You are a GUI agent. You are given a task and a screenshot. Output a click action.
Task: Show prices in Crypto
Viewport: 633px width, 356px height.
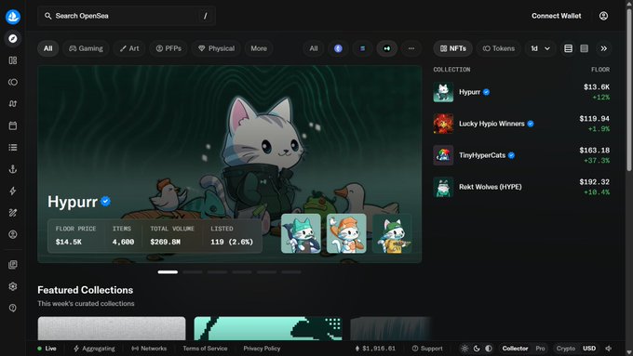[566, 349]
